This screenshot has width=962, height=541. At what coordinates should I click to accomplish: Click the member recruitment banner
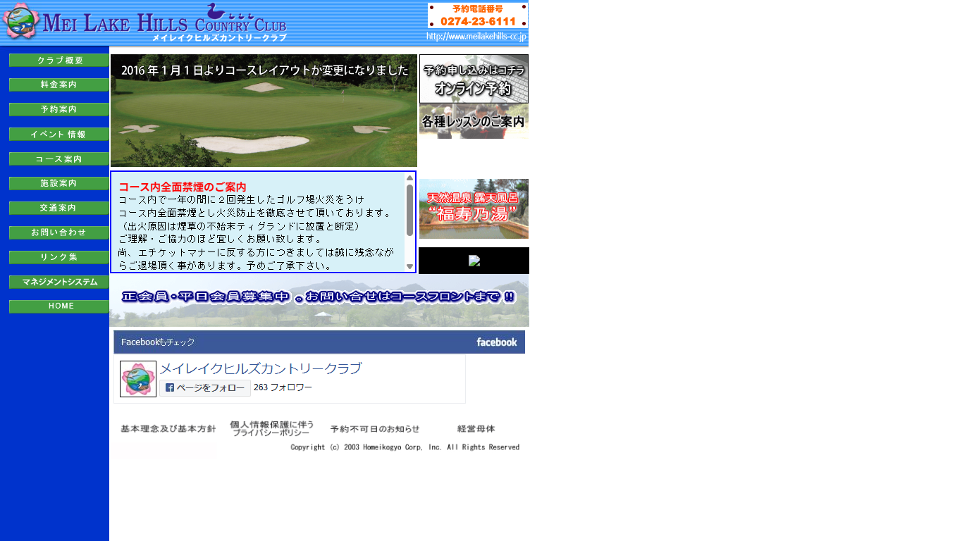tap(319, 301)
